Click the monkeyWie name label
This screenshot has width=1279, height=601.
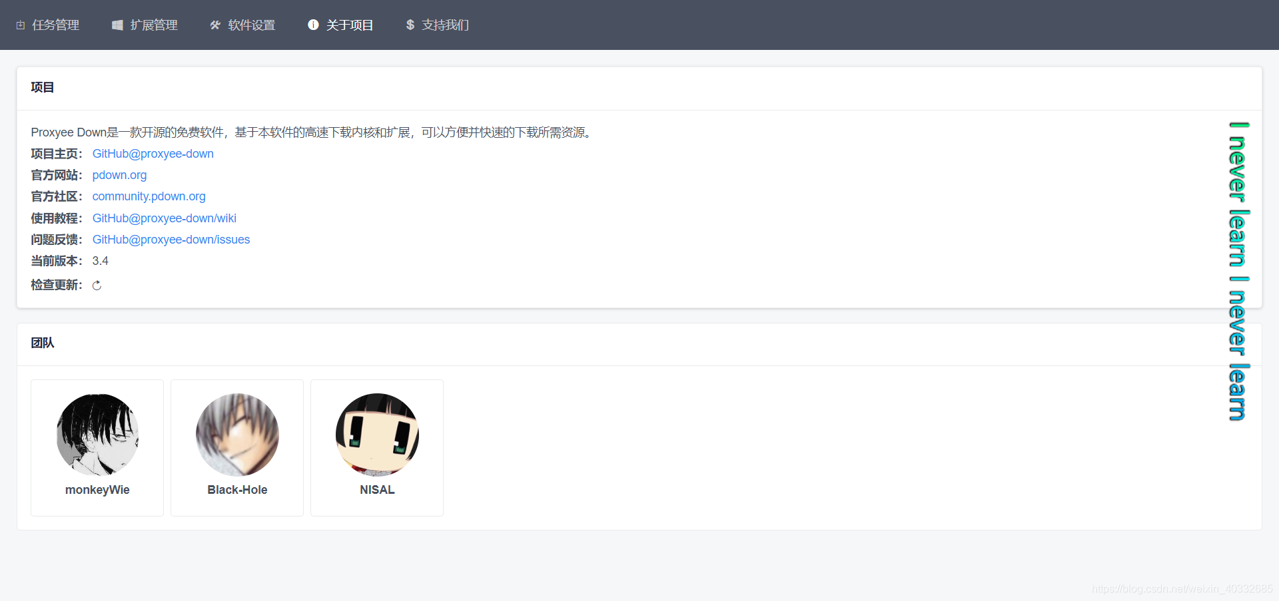click(x=97, y=490)
